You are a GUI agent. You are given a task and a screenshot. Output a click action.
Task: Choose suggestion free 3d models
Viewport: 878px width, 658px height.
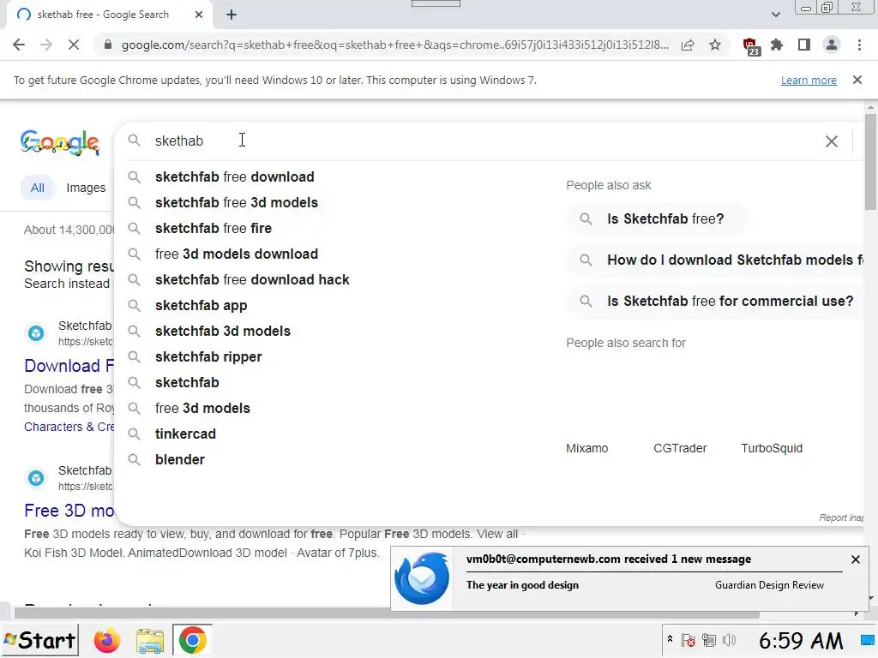click(336, 409)
